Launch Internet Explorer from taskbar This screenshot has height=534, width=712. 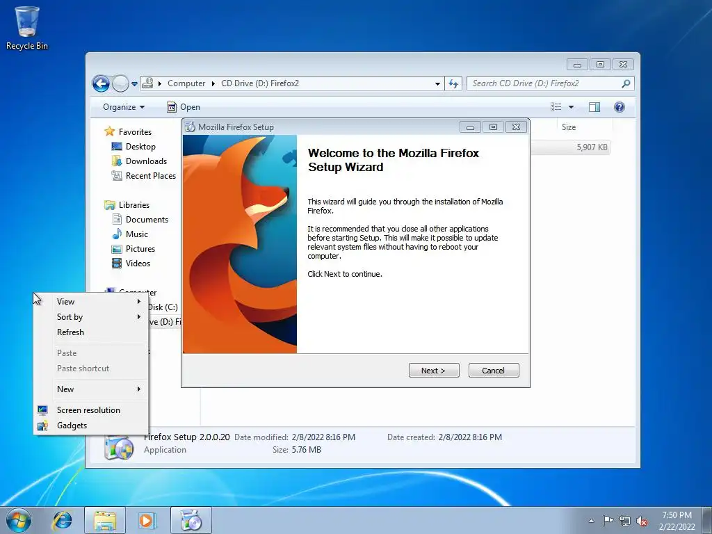[62, 520]
